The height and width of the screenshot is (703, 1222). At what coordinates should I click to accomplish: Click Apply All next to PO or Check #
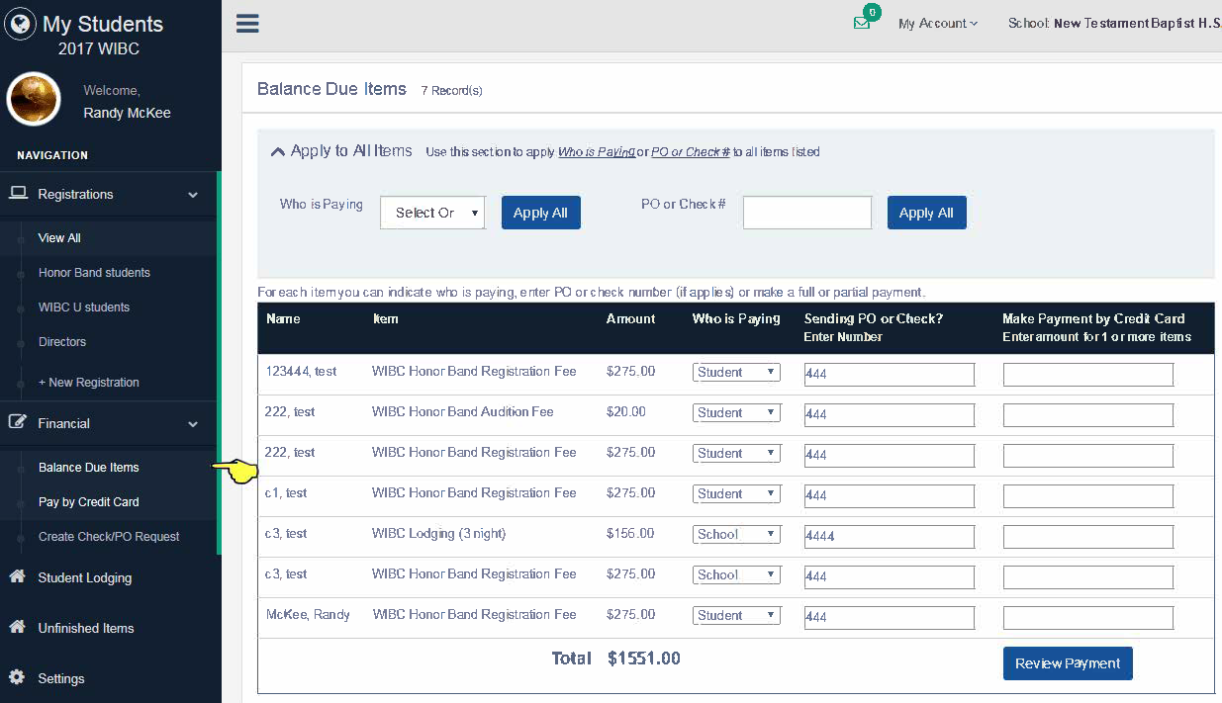(926, 213)
